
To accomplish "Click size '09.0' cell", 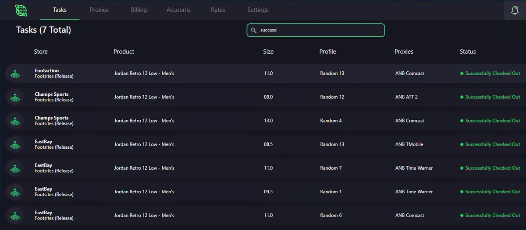I will coord(268,97).
